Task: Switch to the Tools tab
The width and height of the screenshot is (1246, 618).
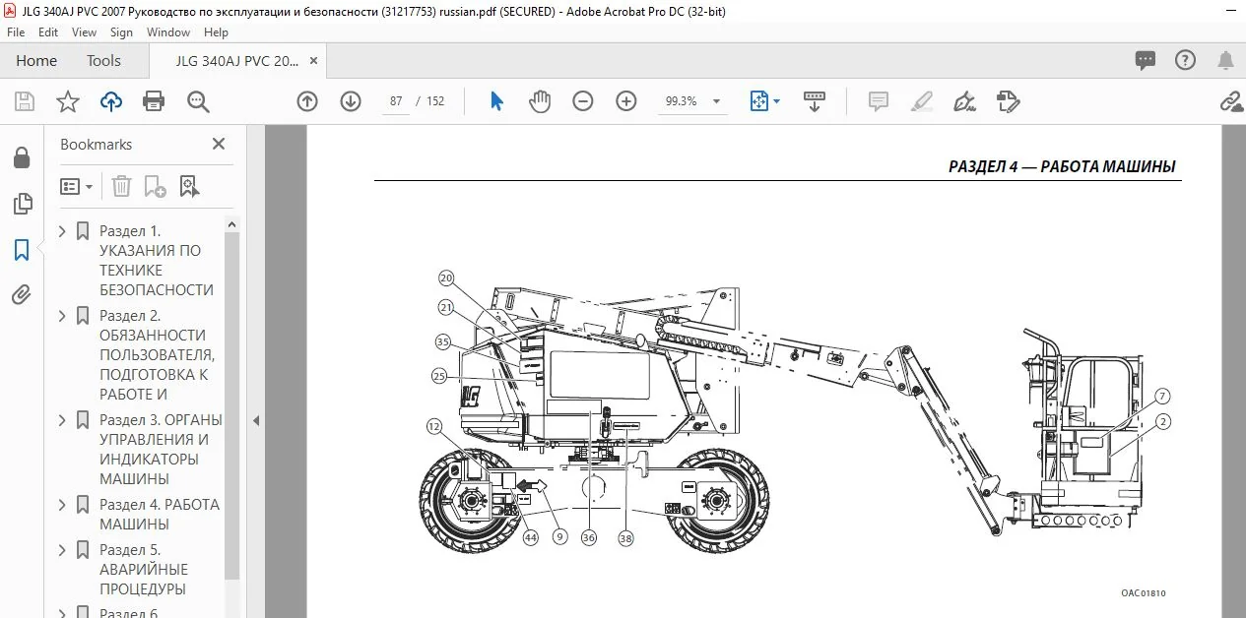Action: point(103,61)
